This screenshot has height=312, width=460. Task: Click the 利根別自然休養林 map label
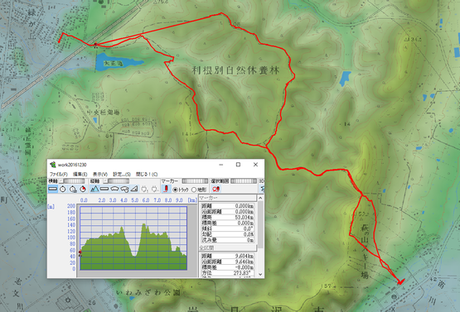pos(236,70)
